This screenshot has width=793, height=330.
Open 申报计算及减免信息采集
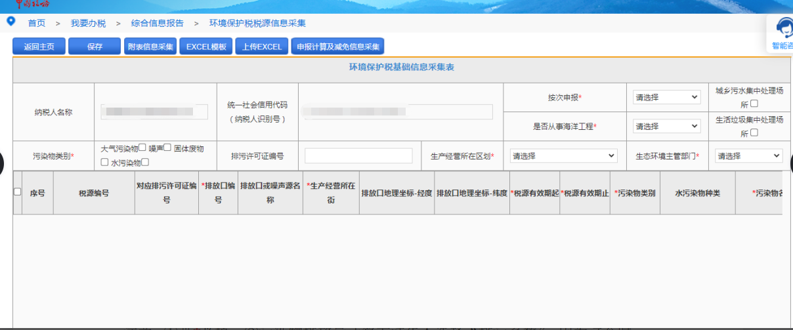pyautogui.click(x=338, y=47)
